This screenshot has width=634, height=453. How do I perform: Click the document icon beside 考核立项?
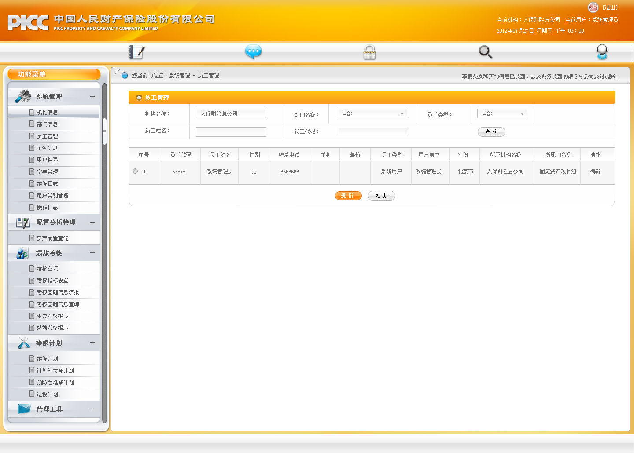click(32, 268)
